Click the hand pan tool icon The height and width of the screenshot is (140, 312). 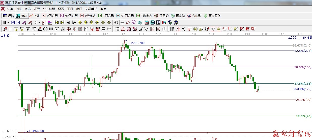(x=116, y=22)
